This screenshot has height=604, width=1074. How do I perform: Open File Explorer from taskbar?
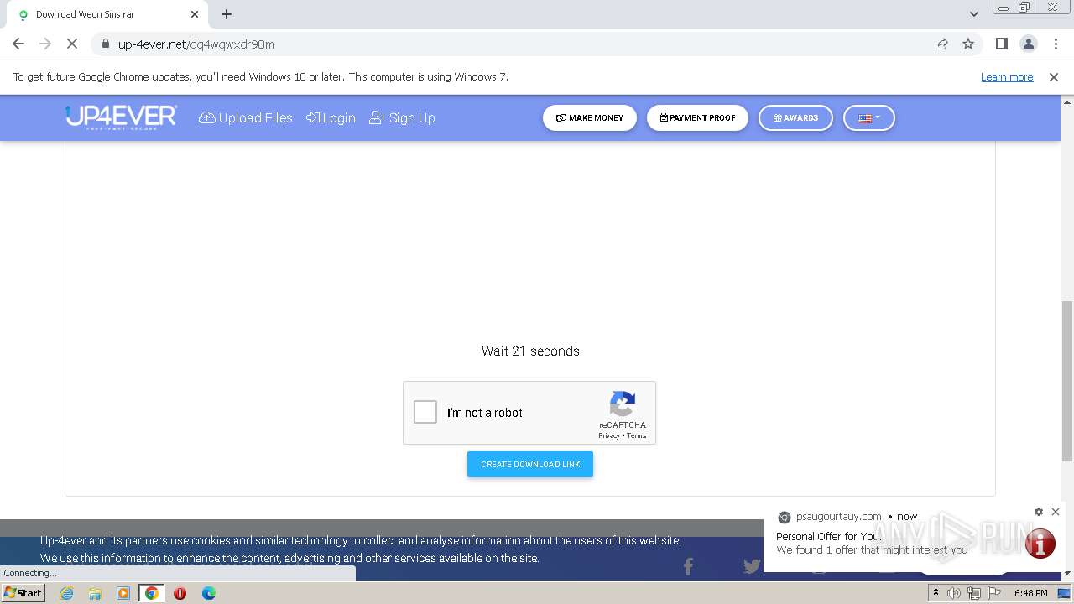[x=95, y=593]
